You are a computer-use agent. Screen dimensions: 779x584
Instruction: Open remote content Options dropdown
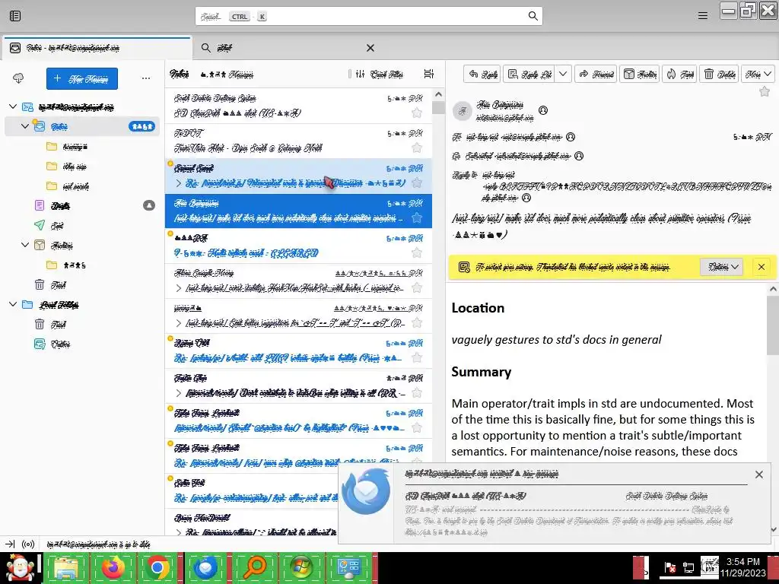[x=721, y=267]
